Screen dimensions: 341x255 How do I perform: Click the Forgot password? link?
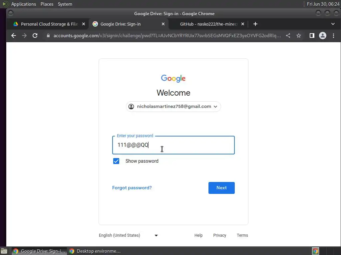(132, 188)
